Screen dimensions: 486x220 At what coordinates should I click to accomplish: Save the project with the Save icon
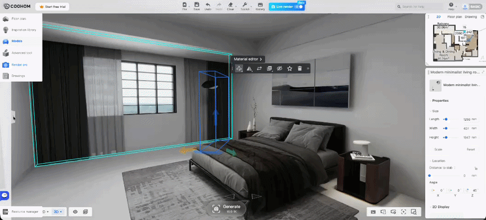point(196,6)
